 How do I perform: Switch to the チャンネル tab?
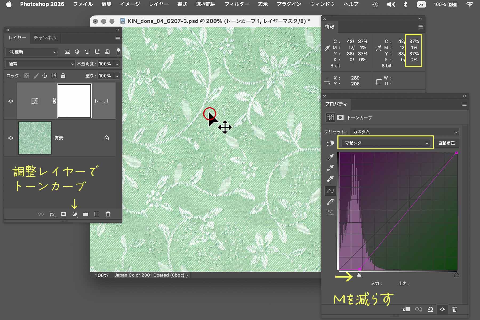pyautogui.click(x=45, y=38)
